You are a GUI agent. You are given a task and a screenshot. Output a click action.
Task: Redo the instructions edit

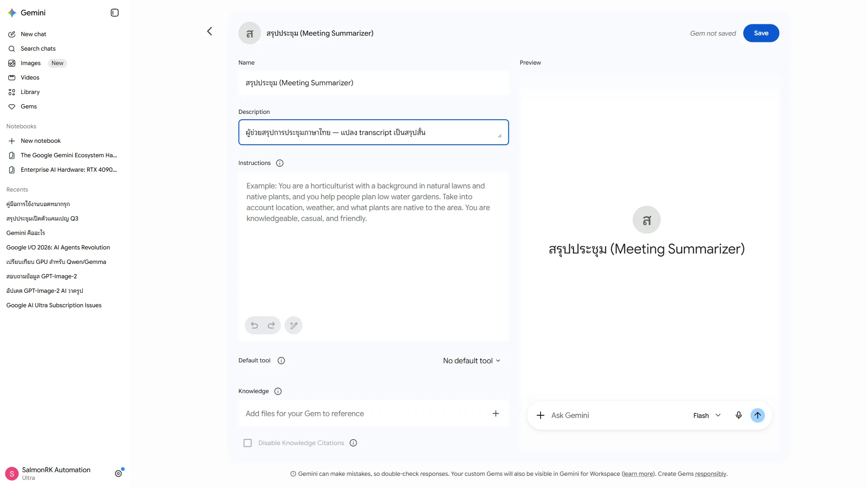(271, 325)
